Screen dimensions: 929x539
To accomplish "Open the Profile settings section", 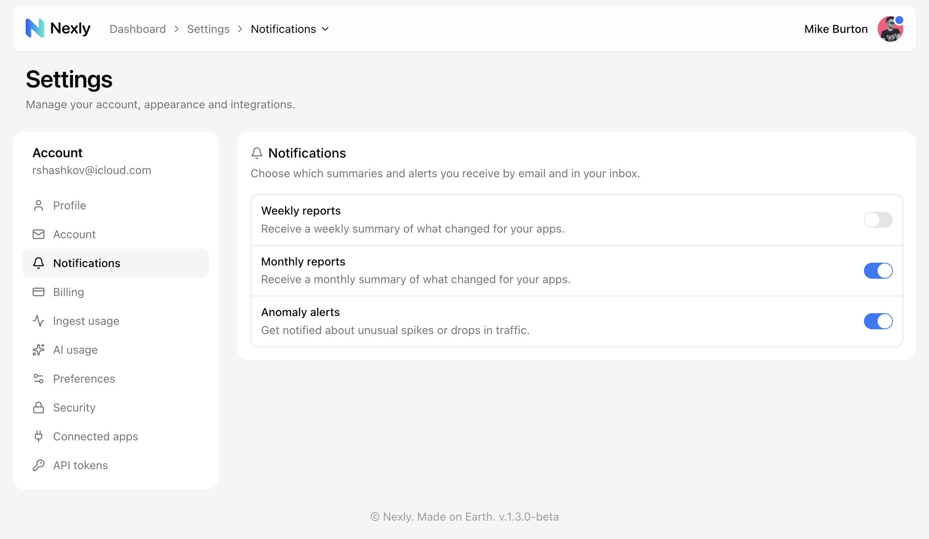I will (116, 205).
